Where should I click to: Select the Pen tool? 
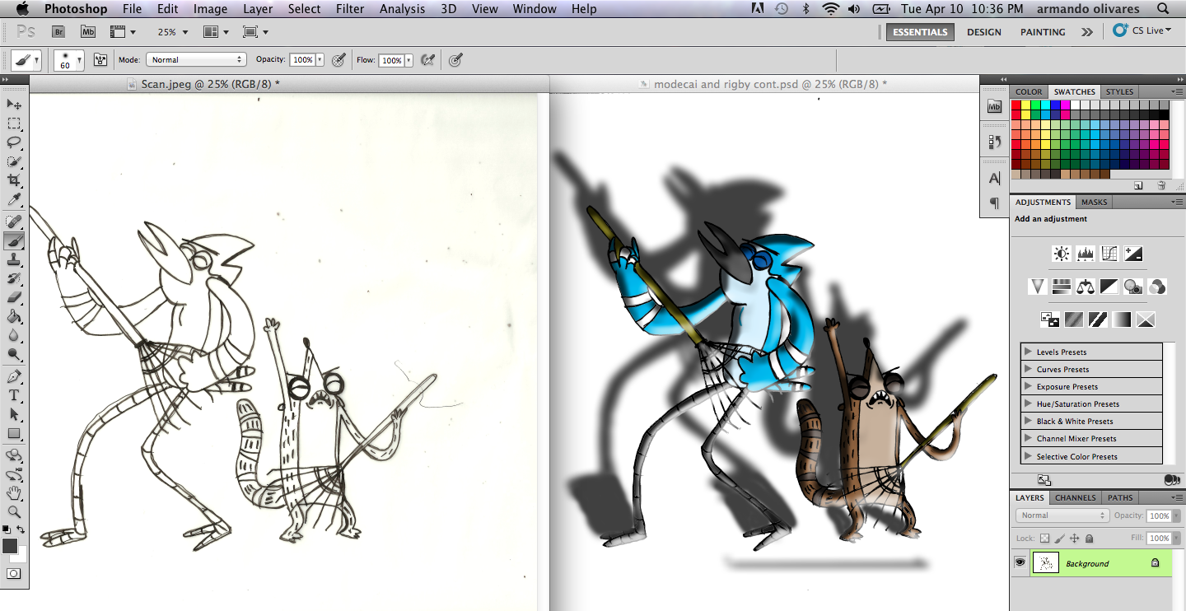pos(14,376)
